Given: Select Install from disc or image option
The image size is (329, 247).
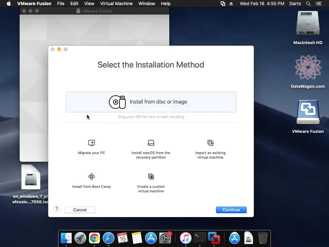Looking at the screenshot, I should click(151, 102).
